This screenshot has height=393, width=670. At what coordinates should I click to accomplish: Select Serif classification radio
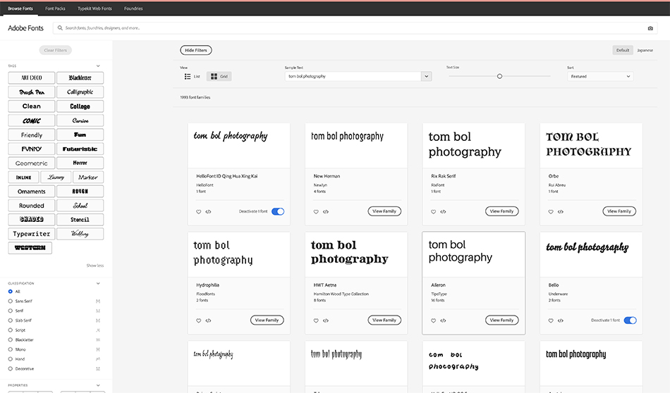(11, 311)
